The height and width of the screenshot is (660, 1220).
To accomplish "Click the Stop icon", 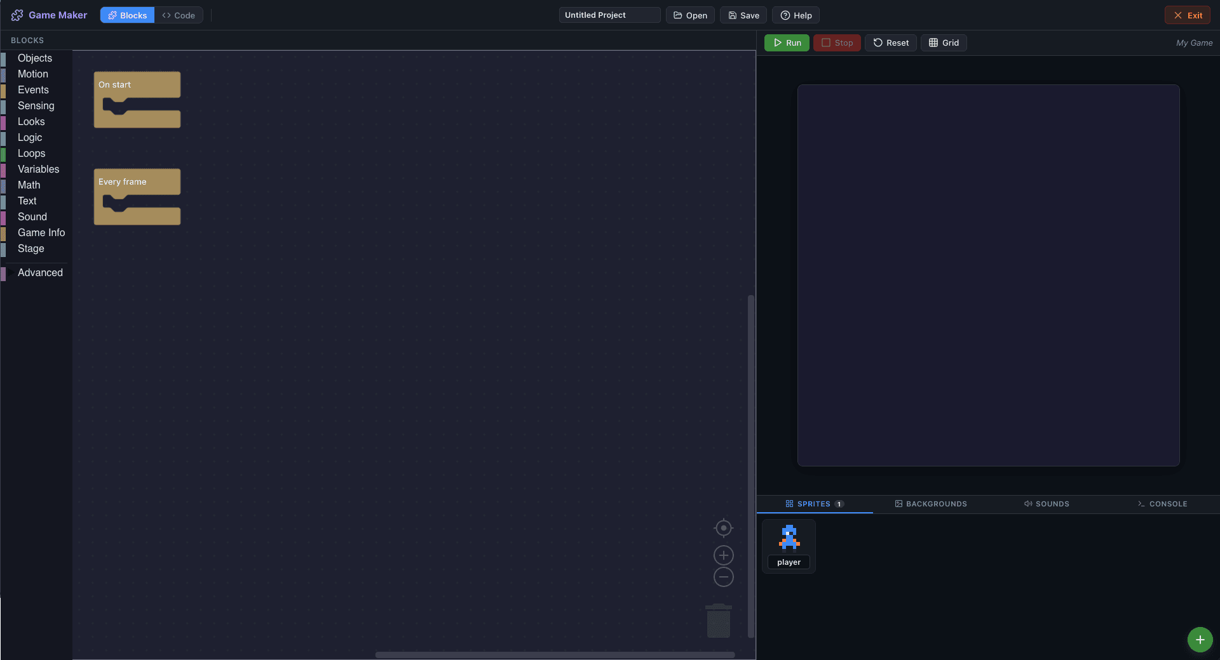I will point(826,43).
